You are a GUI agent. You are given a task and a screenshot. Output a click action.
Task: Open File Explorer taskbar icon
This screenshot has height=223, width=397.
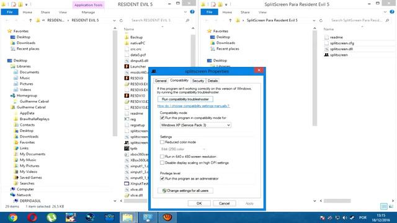tap(128, 217)
